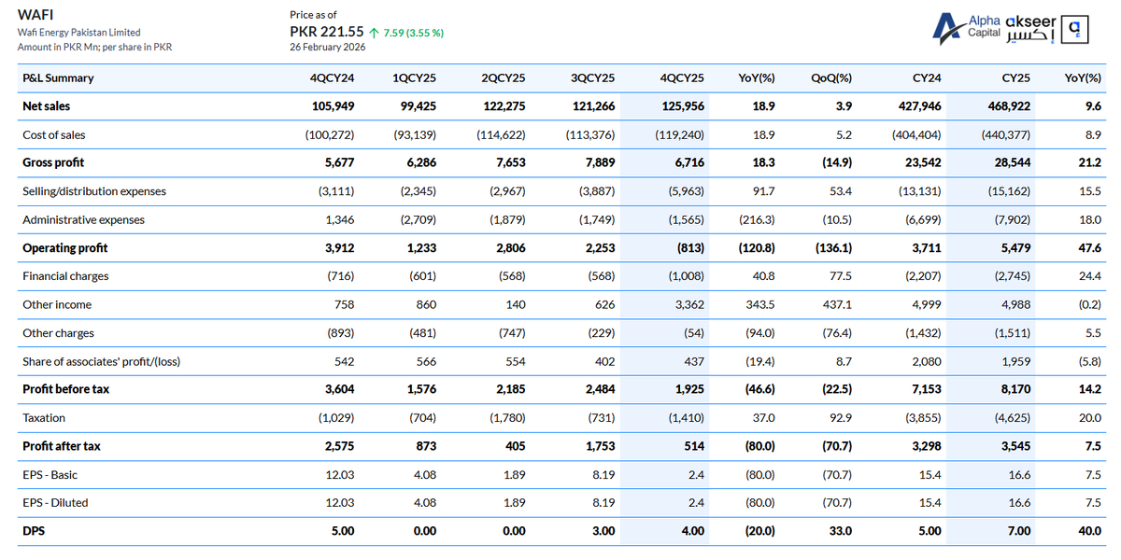Click the CY25 net sales value 468,922
This screenshot has width=1121, height=560.
[x=1009, y=106]
